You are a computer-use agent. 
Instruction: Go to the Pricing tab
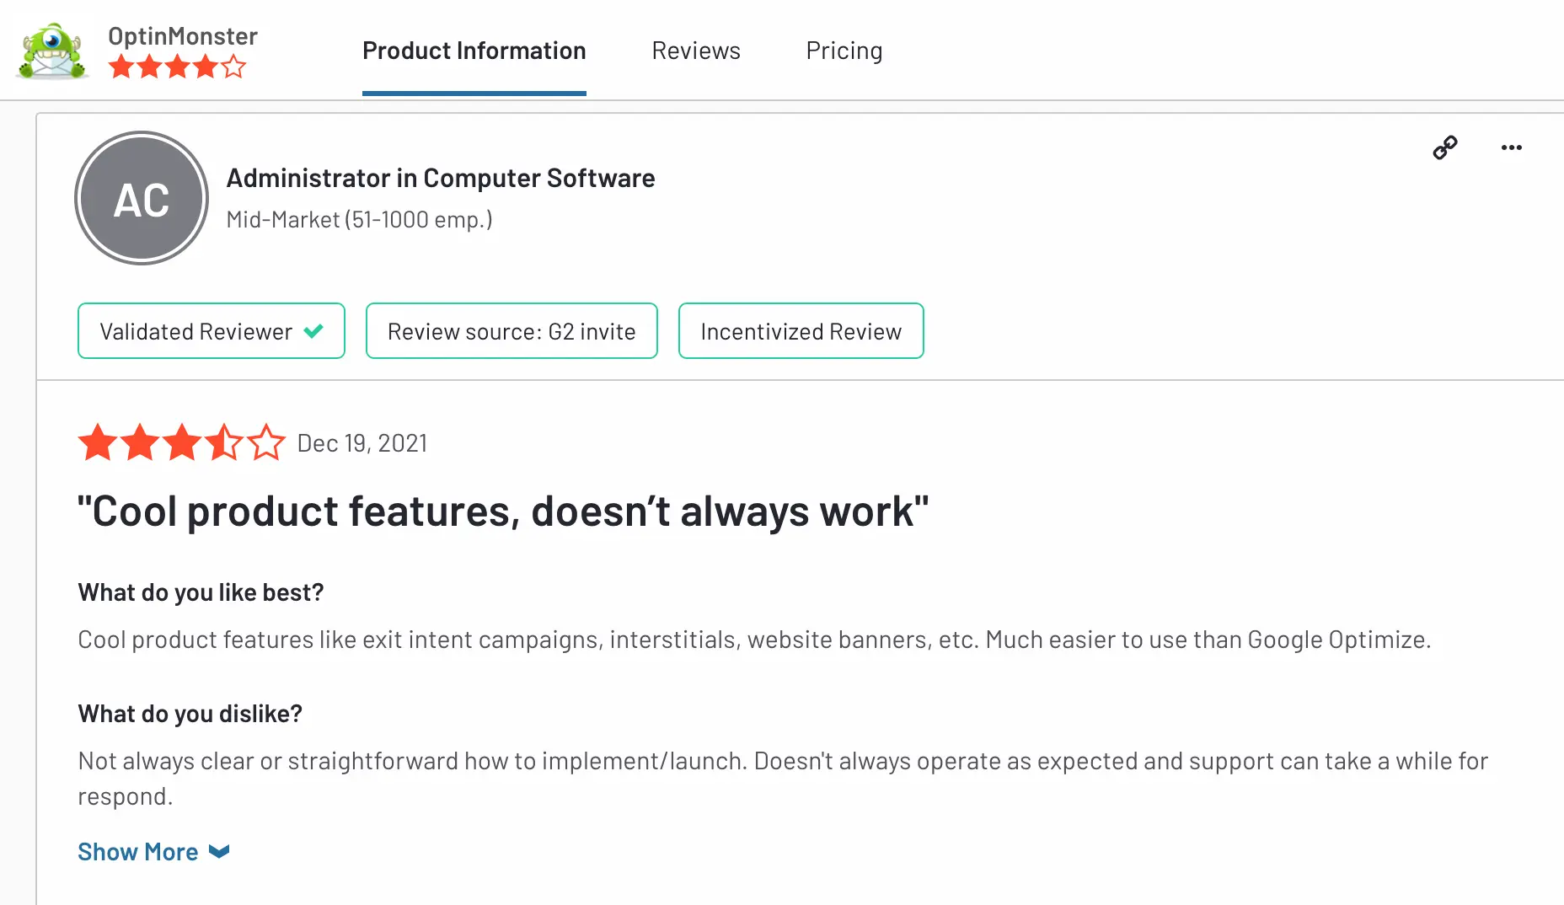point(844,51)
